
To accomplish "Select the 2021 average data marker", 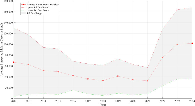I will [147, 81].
